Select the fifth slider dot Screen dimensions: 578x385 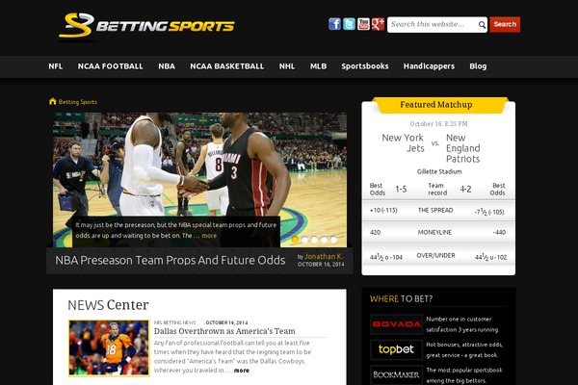click(333, 240)
